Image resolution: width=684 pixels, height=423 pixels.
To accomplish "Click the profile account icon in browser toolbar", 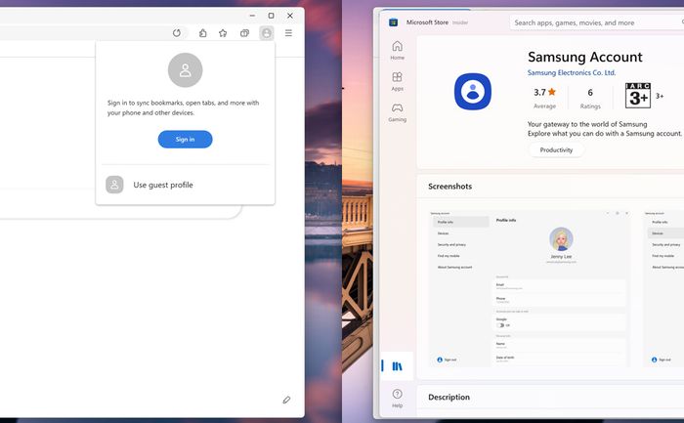I will click(267, 33).
